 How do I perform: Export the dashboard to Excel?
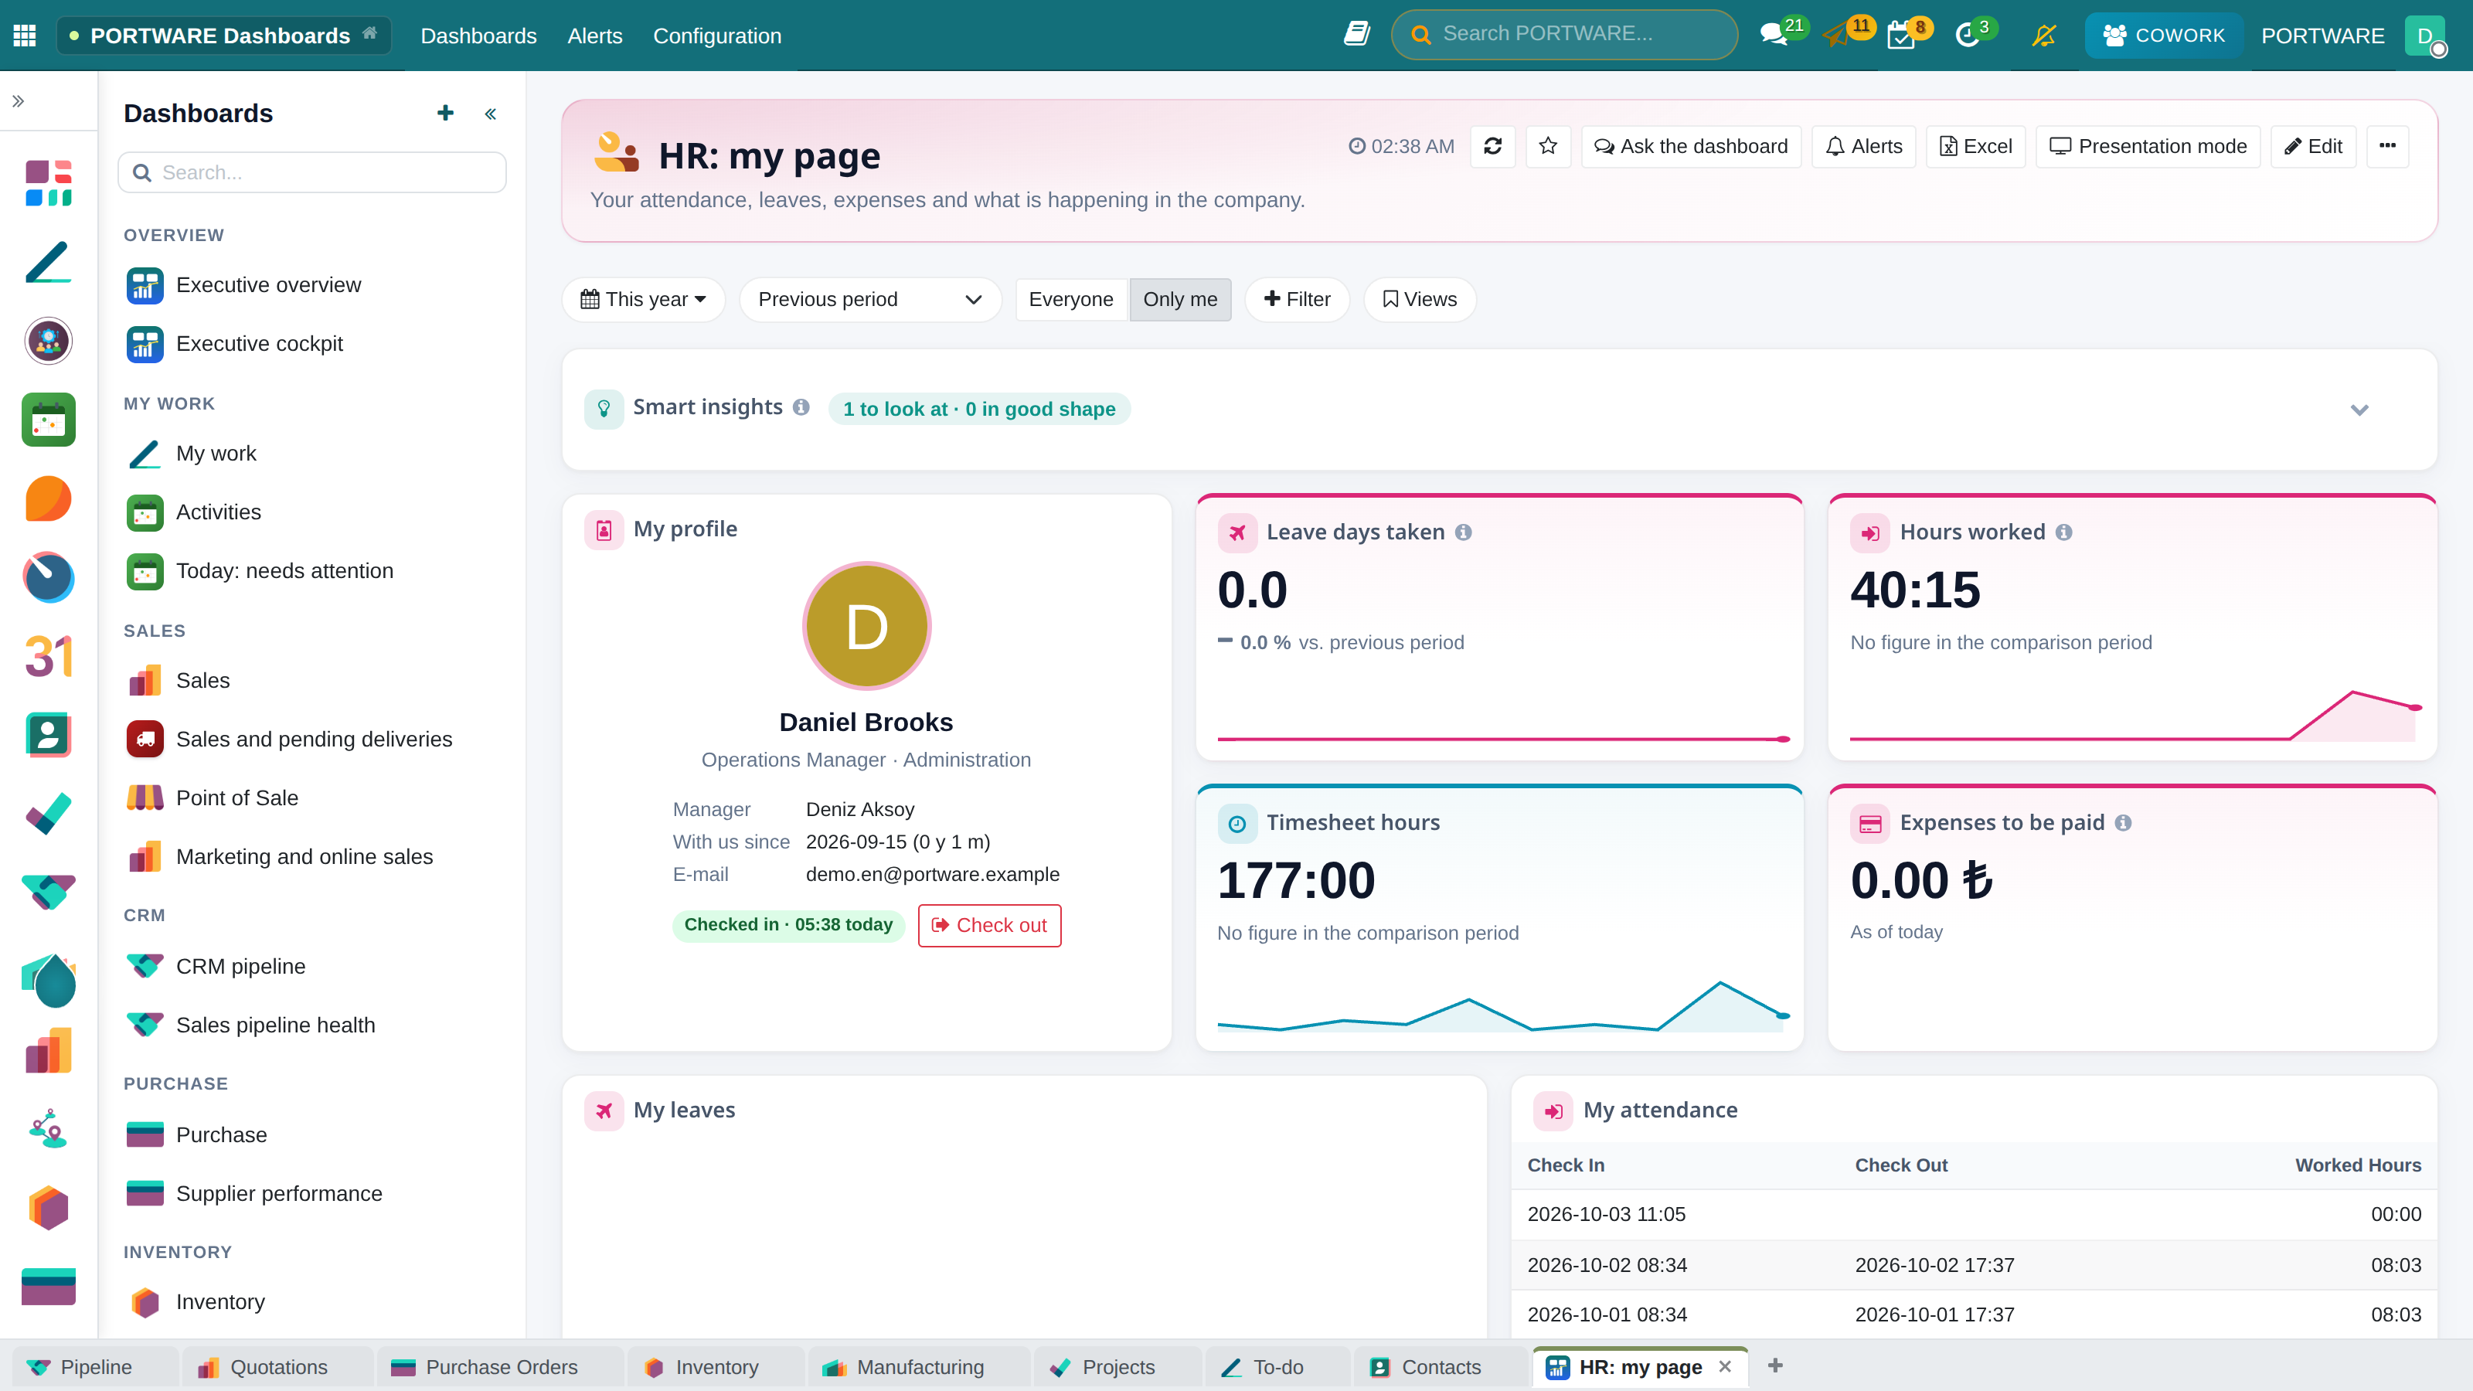click(1975, 146)
